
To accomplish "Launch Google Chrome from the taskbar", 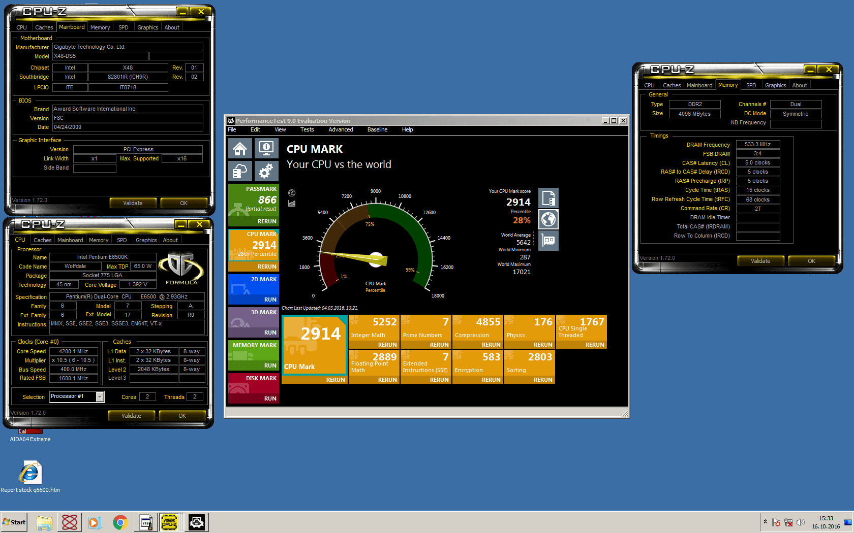I will [x=120, y=522].
